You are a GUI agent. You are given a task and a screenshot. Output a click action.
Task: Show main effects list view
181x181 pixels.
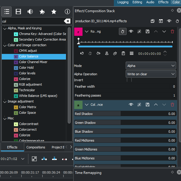tap(7, 12)
